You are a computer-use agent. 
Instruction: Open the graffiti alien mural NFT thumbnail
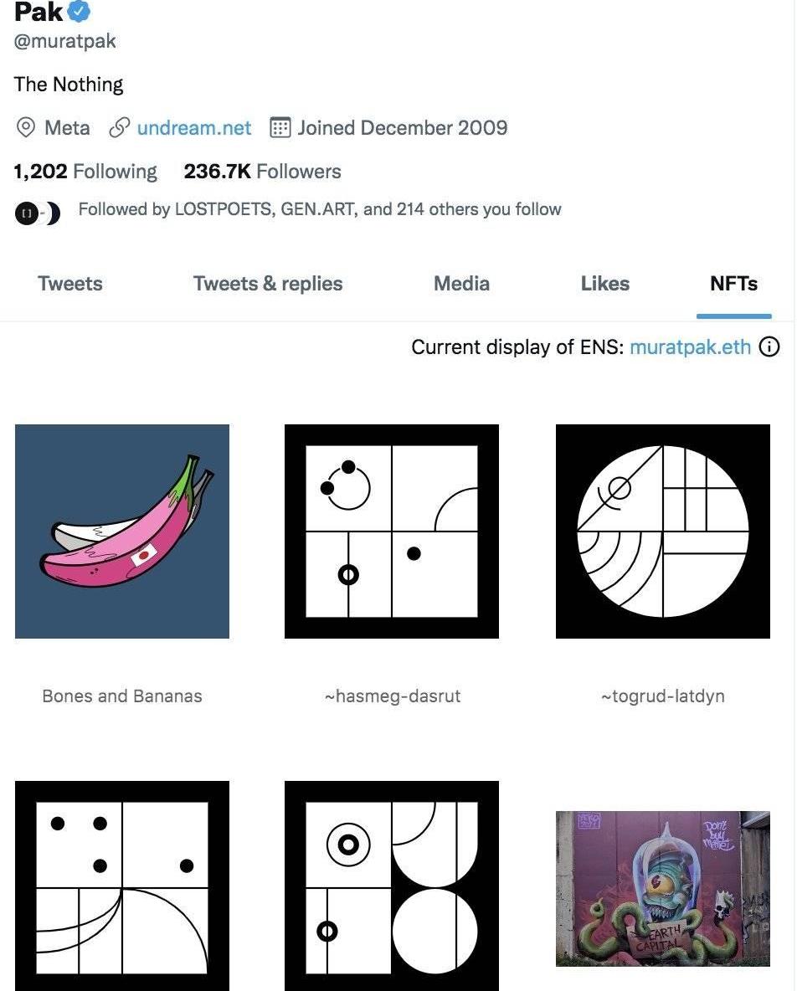(663, 889)
